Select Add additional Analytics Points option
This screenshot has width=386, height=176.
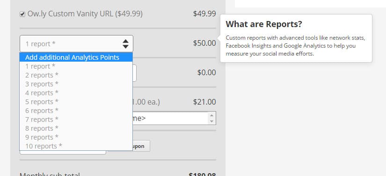tap(76, 57)
